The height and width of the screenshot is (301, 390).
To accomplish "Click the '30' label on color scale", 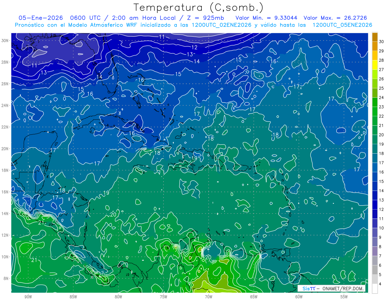I will point(382,41).
